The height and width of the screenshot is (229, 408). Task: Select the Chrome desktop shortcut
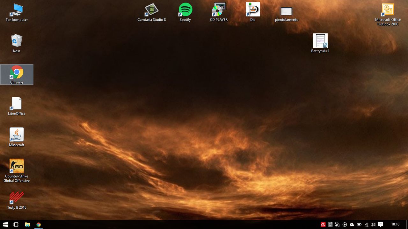click(17, 75)
